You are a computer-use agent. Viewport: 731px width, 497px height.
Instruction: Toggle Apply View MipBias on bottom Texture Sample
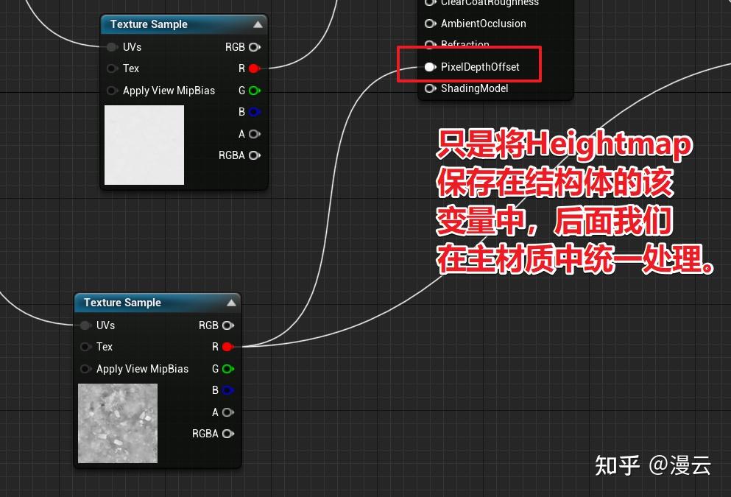coord(86,369)
